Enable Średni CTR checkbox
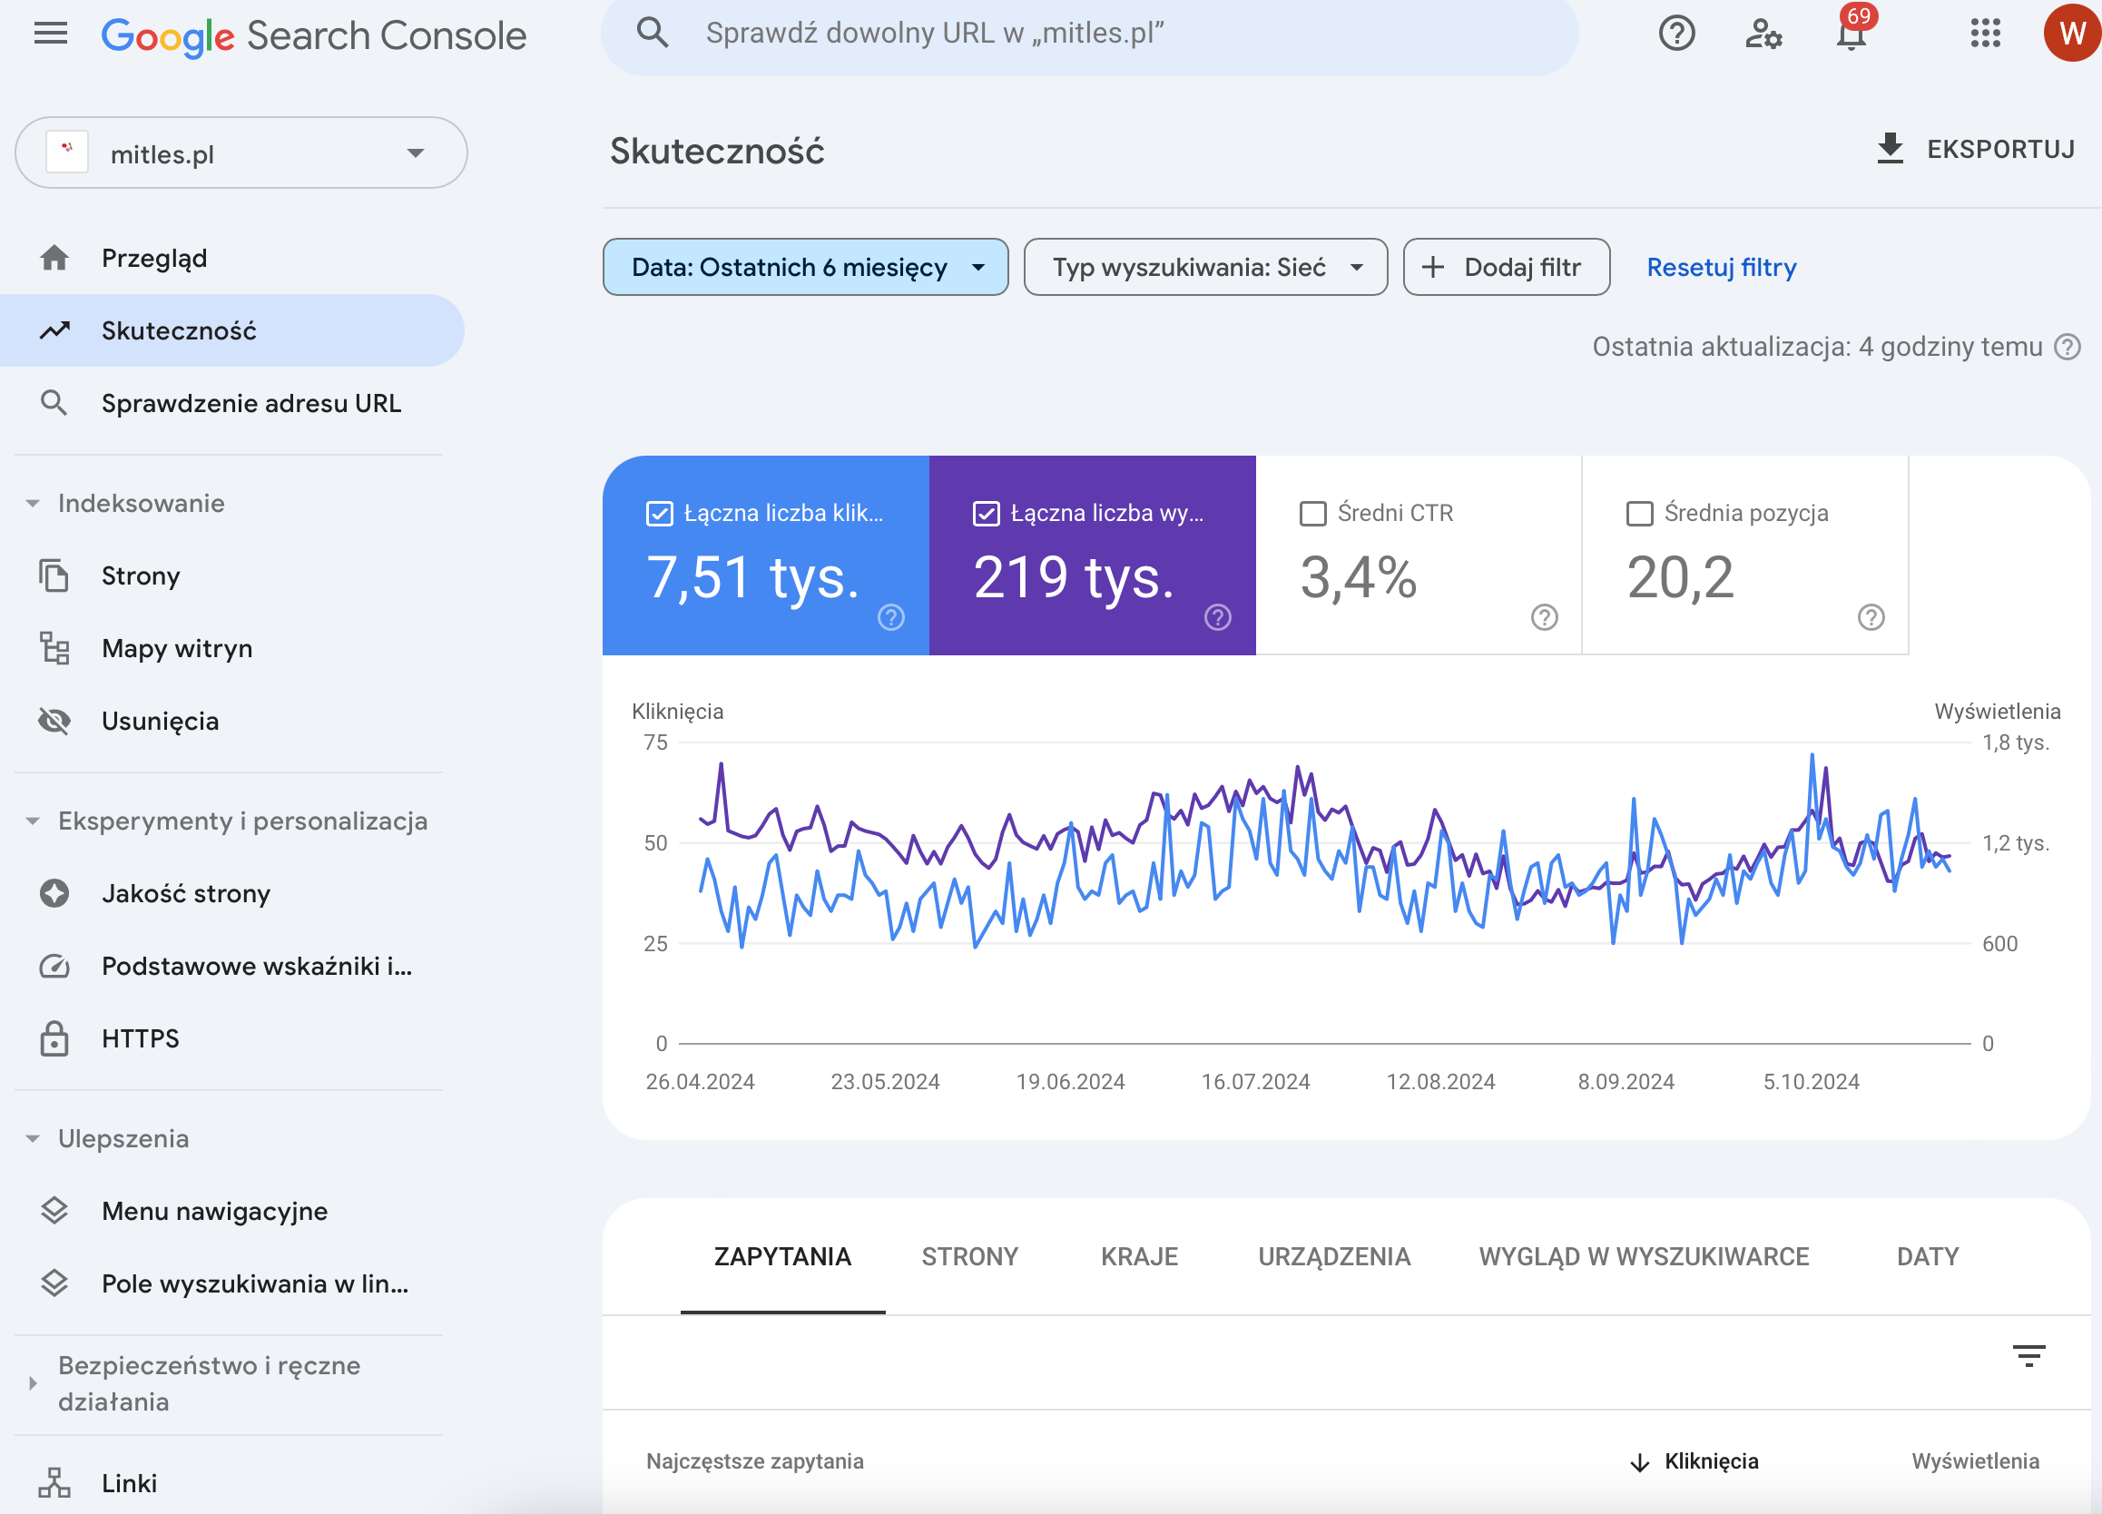The width and height of the screenshot is (2102, 1514). 1313,513
